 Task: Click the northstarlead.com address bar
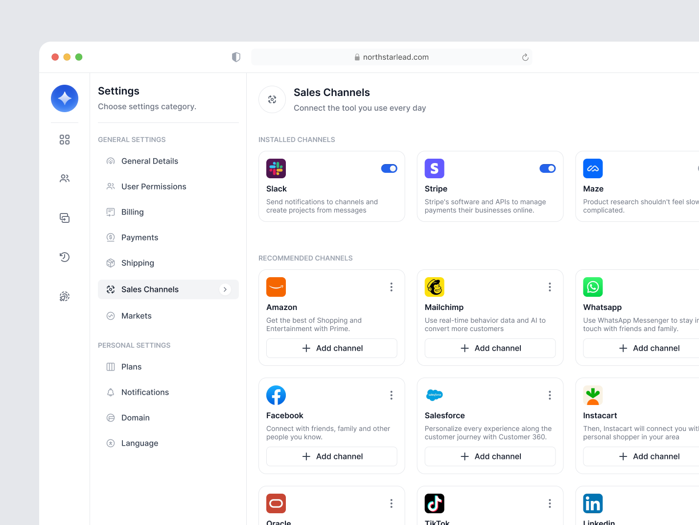point(392,57)
